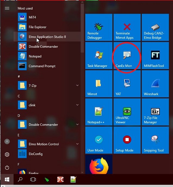Screen dimensions: 173x187
Task: Open the CanEx Mon tile
Action: pos(127,56)
